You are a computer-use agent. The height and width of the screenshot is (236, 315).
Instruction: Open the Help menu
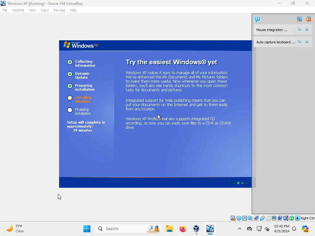coord(73,10)
